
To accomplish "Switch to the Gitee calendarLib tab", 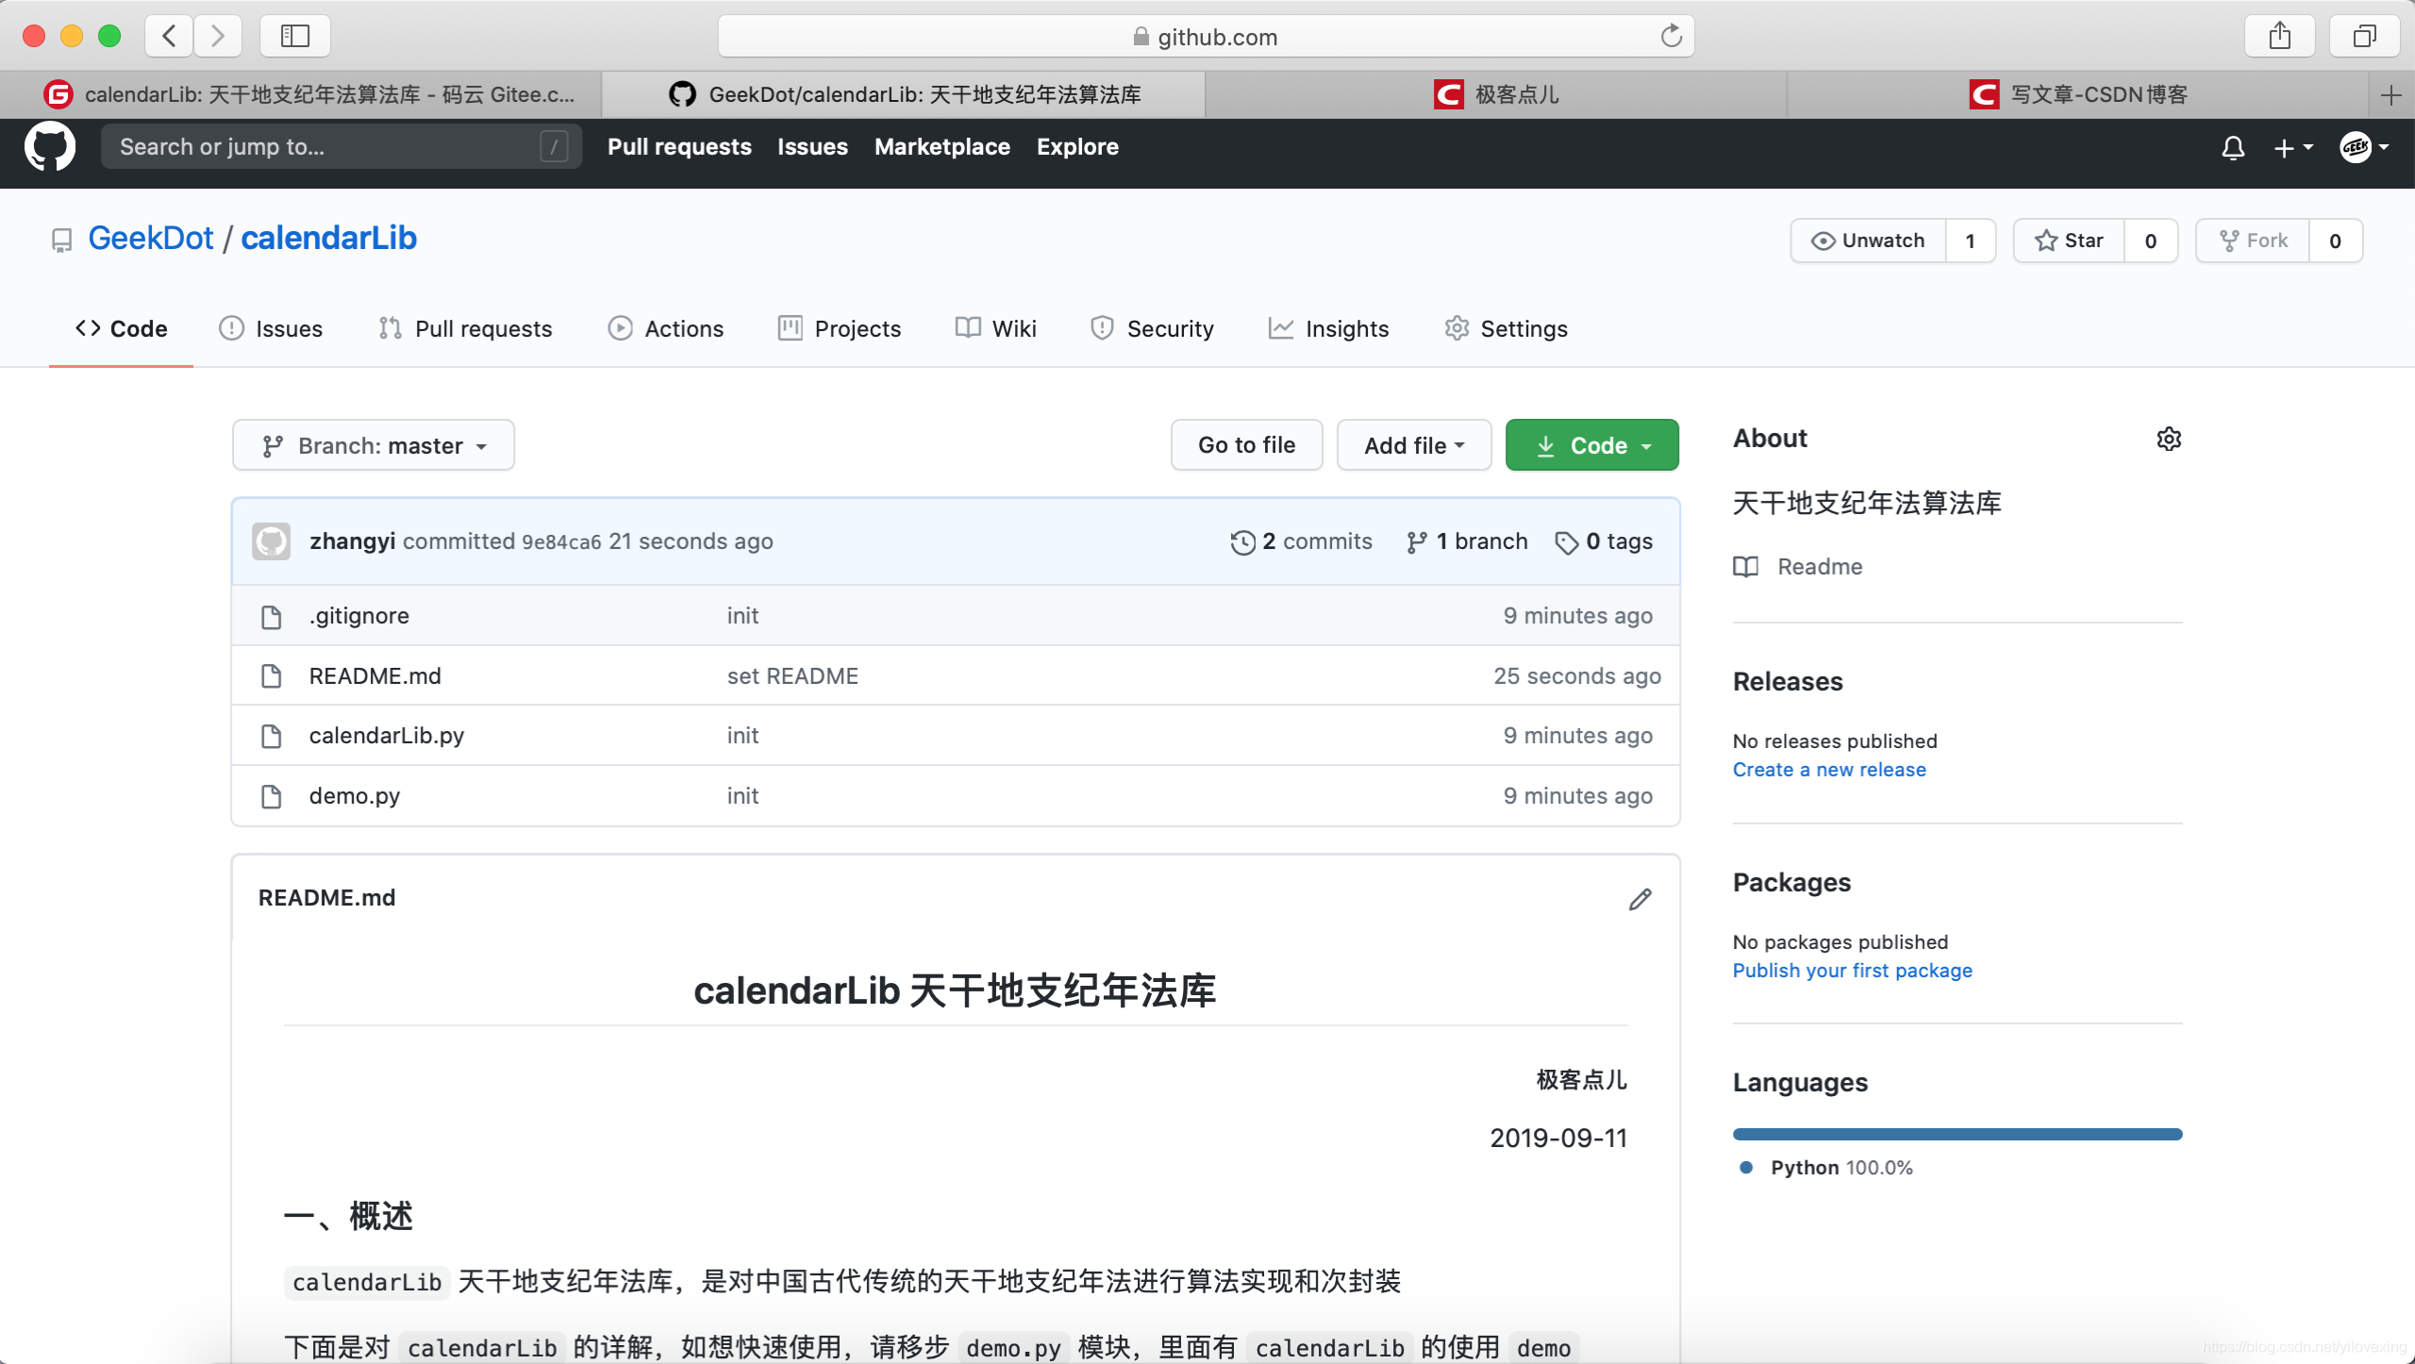I will click(301, 94).
